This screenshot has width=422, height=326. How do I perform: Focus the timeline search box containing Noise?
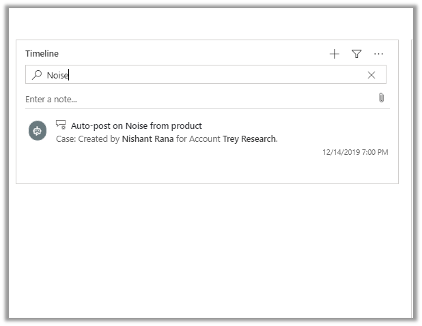tap(205, 75)
